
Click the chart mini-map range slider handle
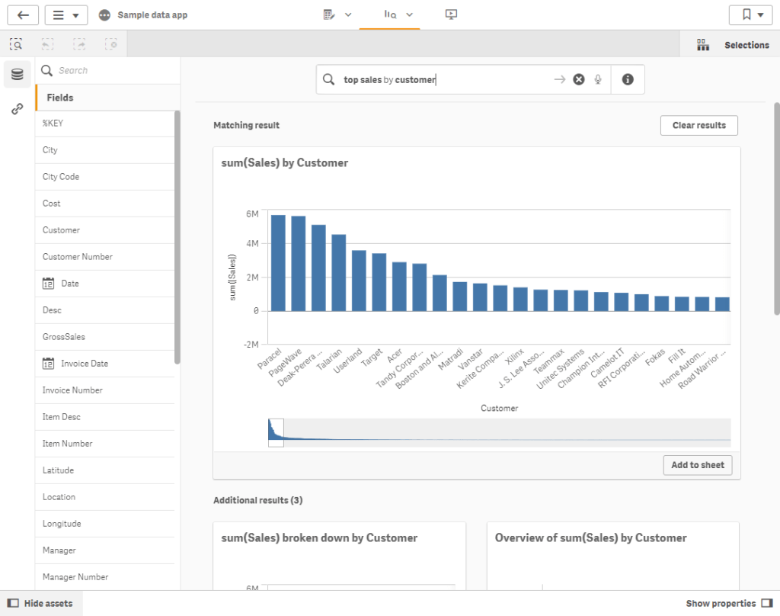point(276,432)
